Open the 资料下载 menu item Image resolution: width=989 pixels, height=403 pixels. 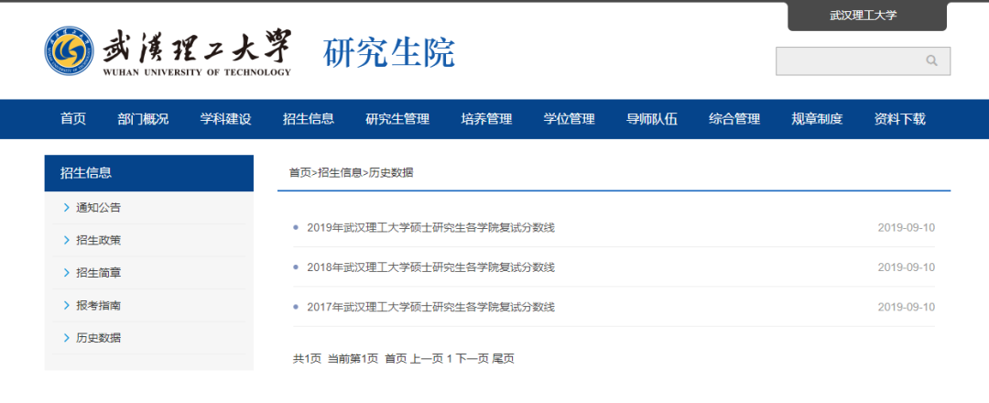coord(899,119)
